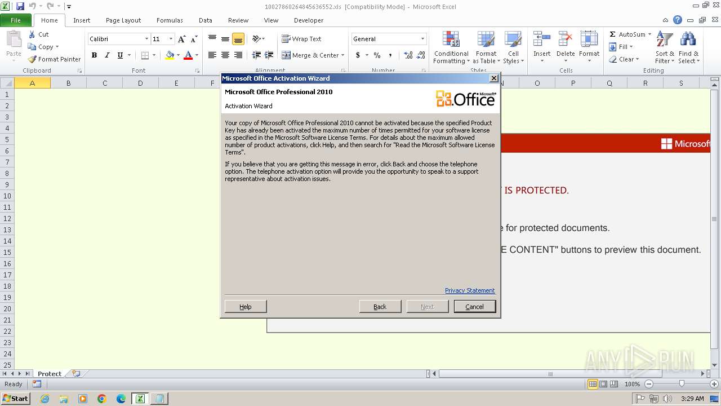721x406 pixels.
Task: Click Align Text Left icon
Action: (x=212, y=55)
